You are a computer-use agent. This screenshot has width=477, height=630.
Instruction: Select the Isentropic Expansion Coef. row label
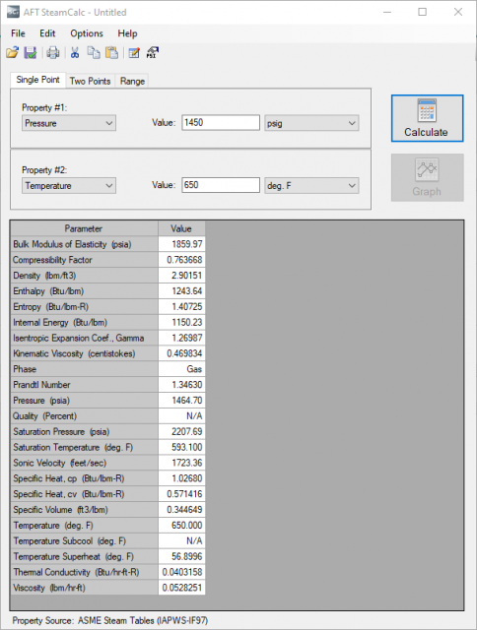pos(84,339)
